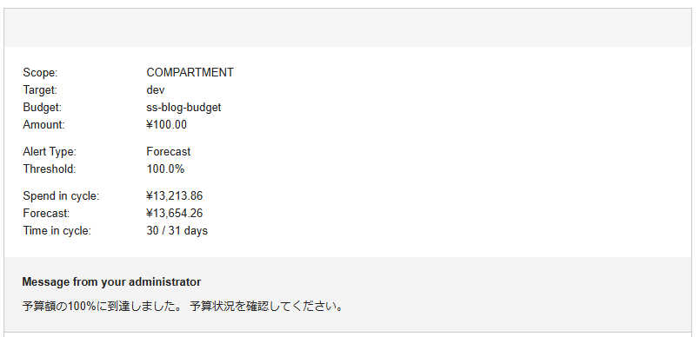Click the Threshold label
Screen dimensions: 700x337
(x=50, y=169)
